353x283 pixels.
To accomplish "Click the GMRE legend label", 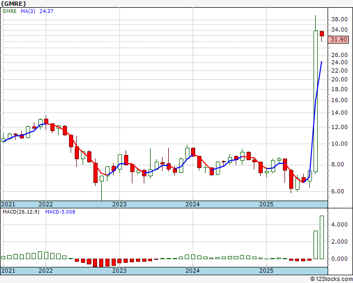I will pos(10,11).
